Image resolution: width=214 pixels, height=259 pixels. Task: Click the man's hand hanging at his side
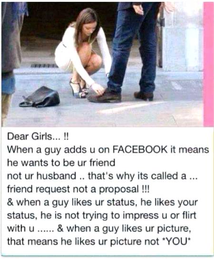pyautogui.click(x=138, y=9)
